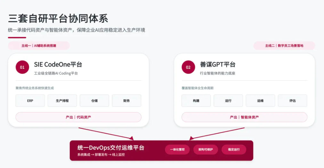Image resolution: width=324 pixels, height=168 pixels.
Task: Click the 统一承接代码资产与智能体资产 subtitle
Action: click(x=77, y=30)
